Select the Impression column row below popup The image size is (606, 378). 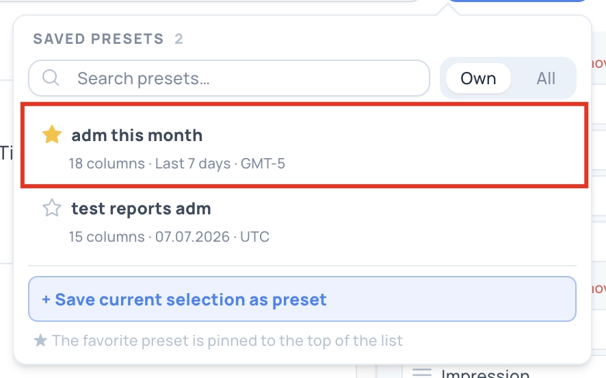(485, 373)
